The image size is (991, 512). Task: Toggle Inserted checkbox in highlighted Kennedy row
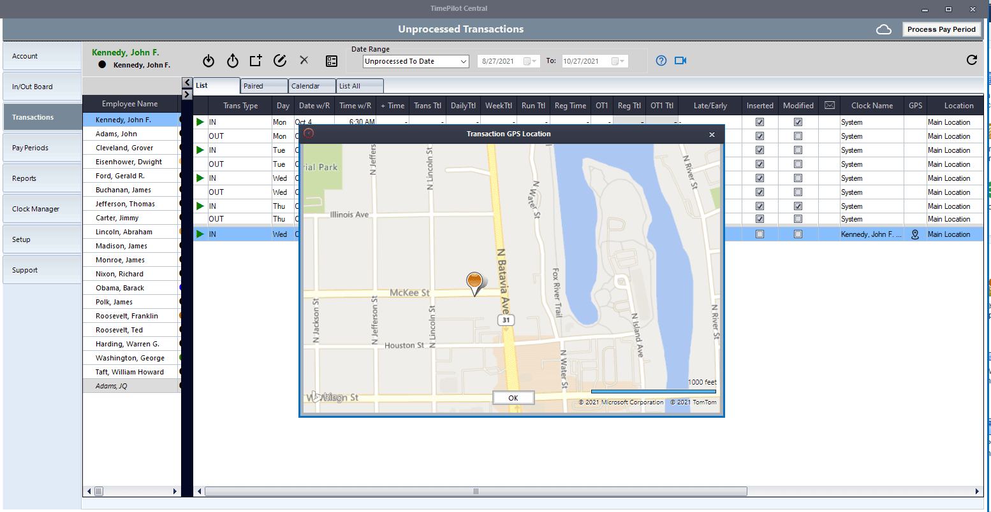pos(760,234)
